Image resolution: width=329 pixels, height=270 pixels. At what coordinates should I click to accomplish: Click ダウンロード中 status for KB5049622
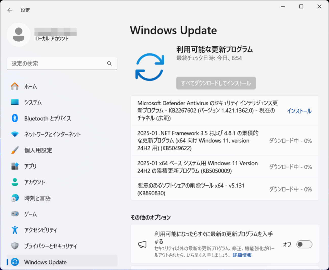[x=290, y=141]
